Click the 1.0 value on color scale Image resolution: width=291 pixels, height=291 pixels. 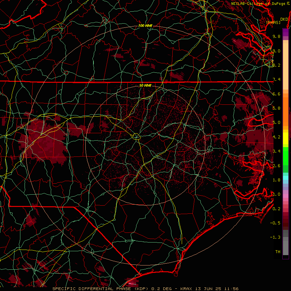[x=276, y=194]
